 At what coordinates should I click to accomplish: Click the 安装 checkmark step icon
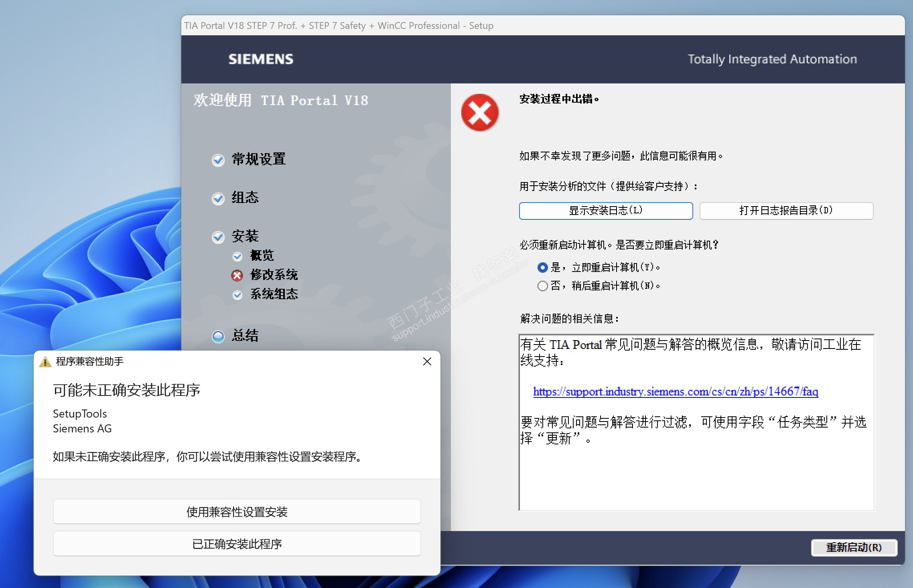pyautogui.click(x=218, y=237)
